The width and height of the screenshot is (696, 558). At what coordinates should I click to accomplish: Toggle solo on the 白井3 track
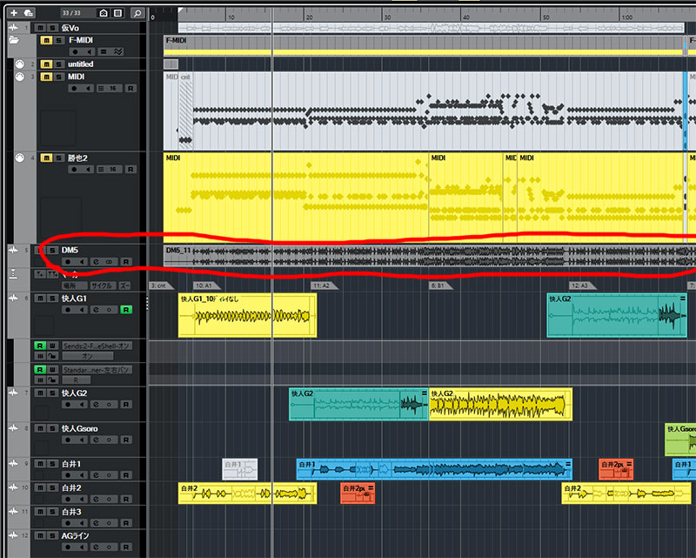[x=52, y=512]
